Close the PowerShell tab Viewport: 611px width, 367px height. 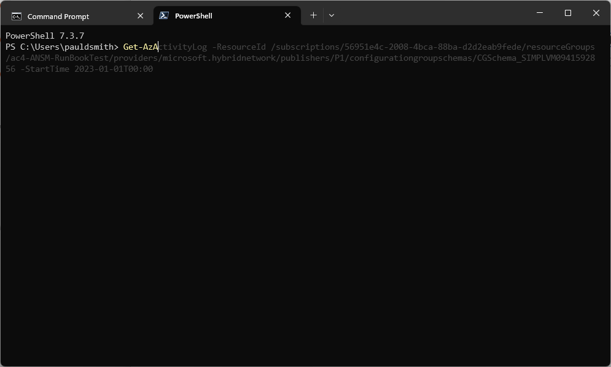click(x=287, y=15)
